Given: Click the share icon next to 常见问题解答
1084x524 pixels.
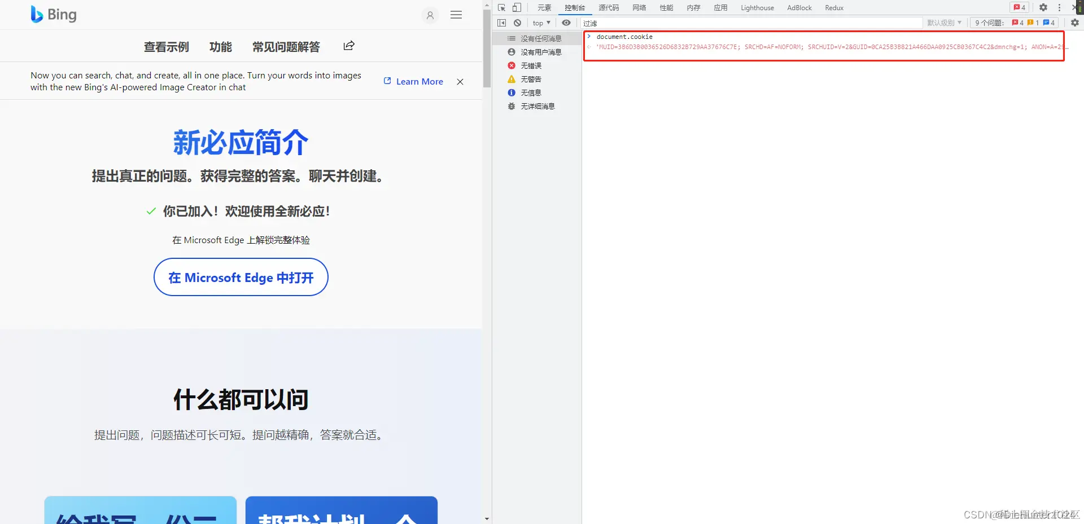Looking at the screenshot, I should (349, 46).
